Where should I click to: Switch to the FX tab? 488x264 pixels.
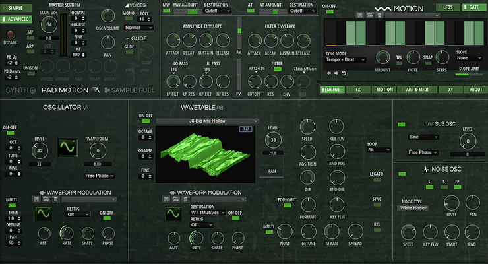358,89
